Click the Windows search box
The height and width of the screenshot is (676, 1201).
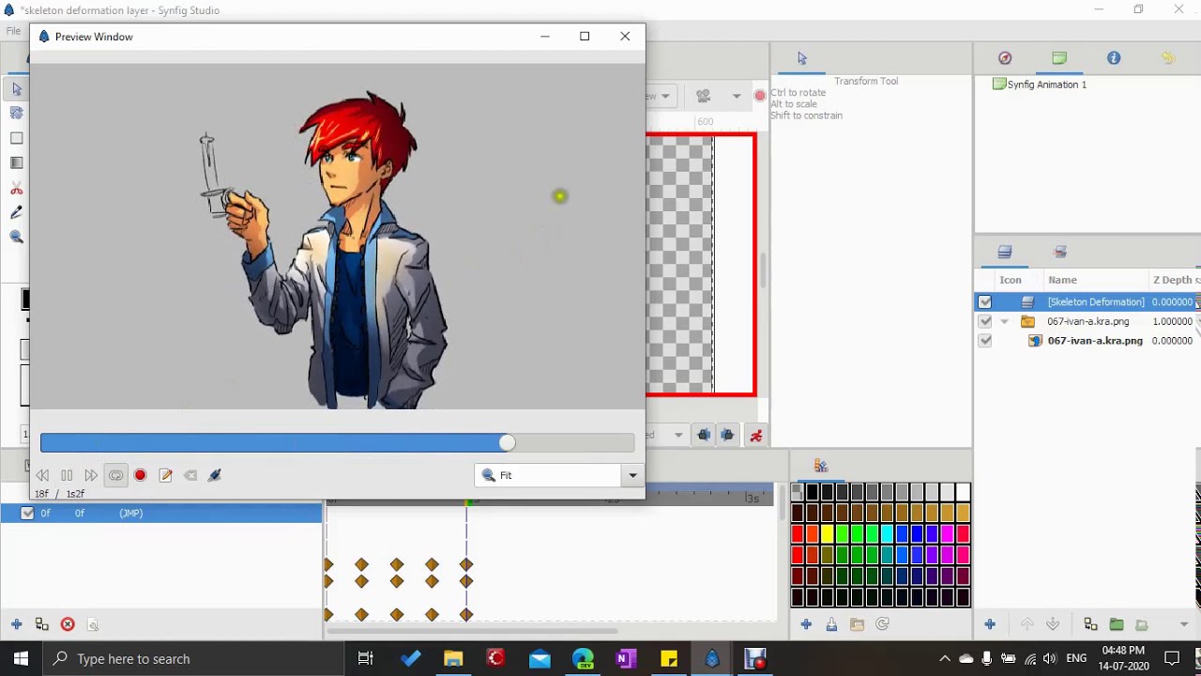pos(192,658)
